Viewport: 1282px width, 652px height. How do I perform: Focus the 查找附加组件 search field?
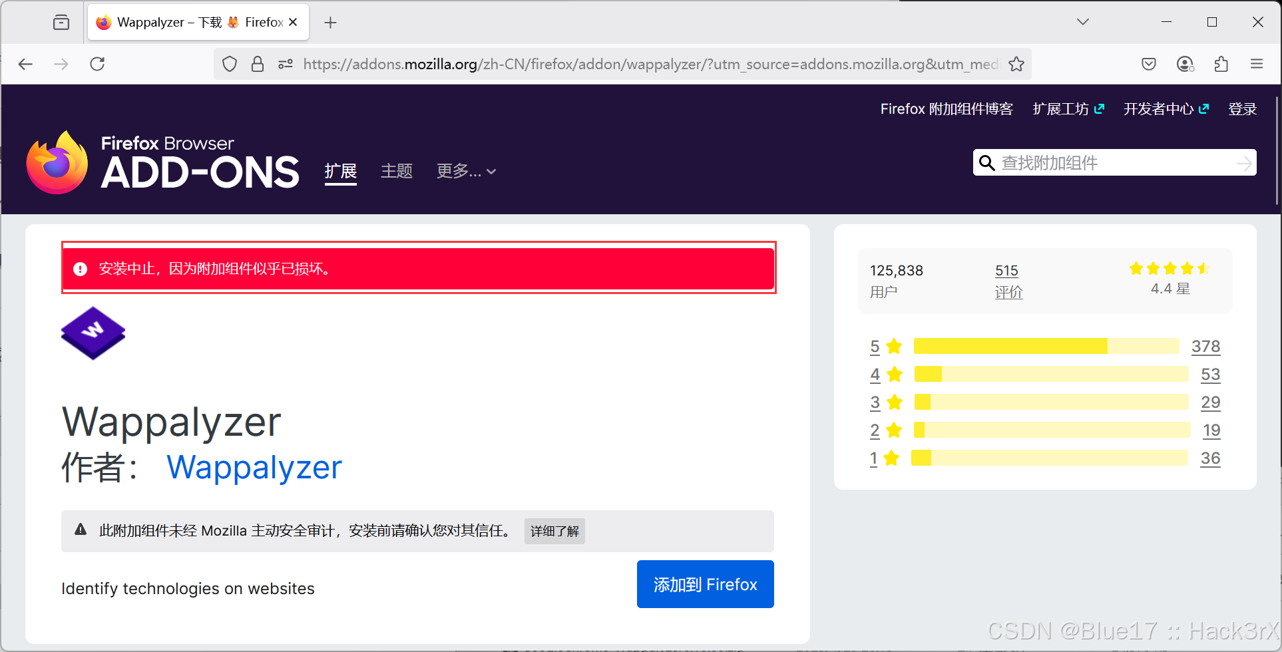[x=1115, y=163]
